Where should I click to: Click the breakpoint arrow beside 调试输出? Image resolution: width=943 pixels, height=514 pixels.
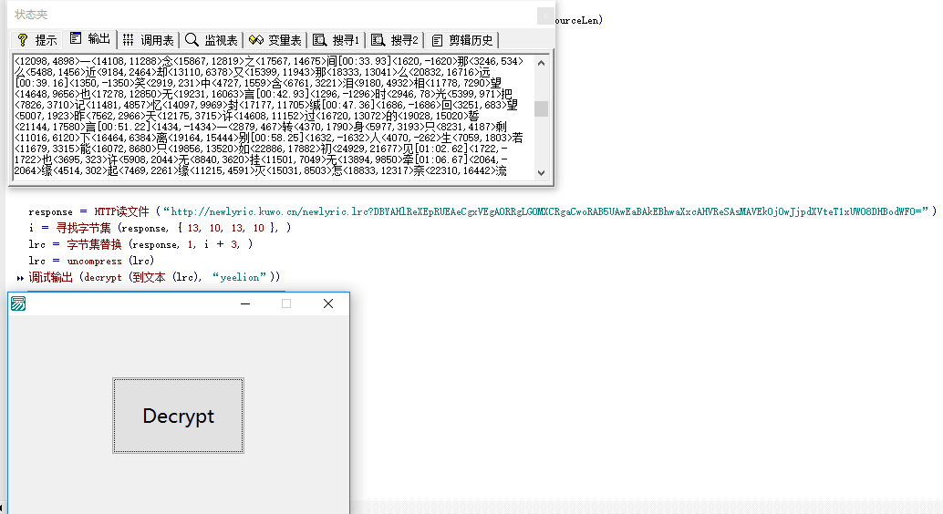[20, 278]
